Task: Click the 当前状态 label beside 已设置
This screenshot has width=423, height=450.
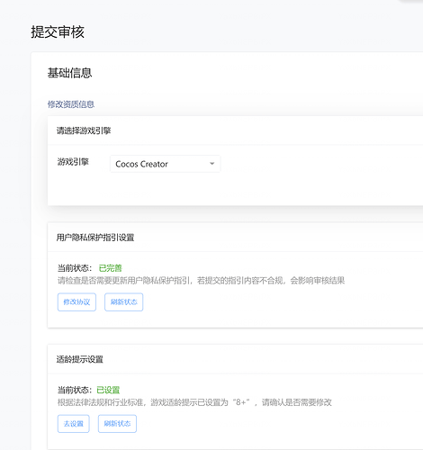Action: tap(75, 390)
